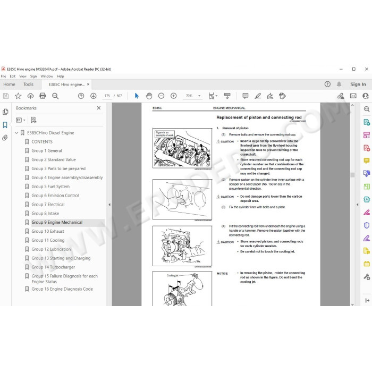Send file by email envelope icon
The height and width of the screenshot is (372, 372).
(353, 96)
